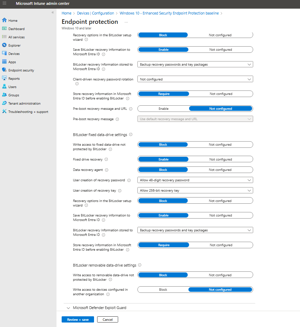Show info for BitLocker fixed data-drive settings
Screen dimensions: 300x327
tap(131, 135)
